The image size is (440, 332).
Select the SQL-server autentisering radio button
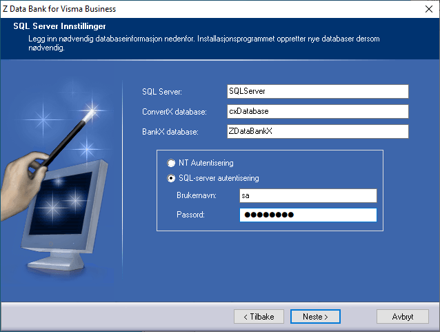pos(172,178)
